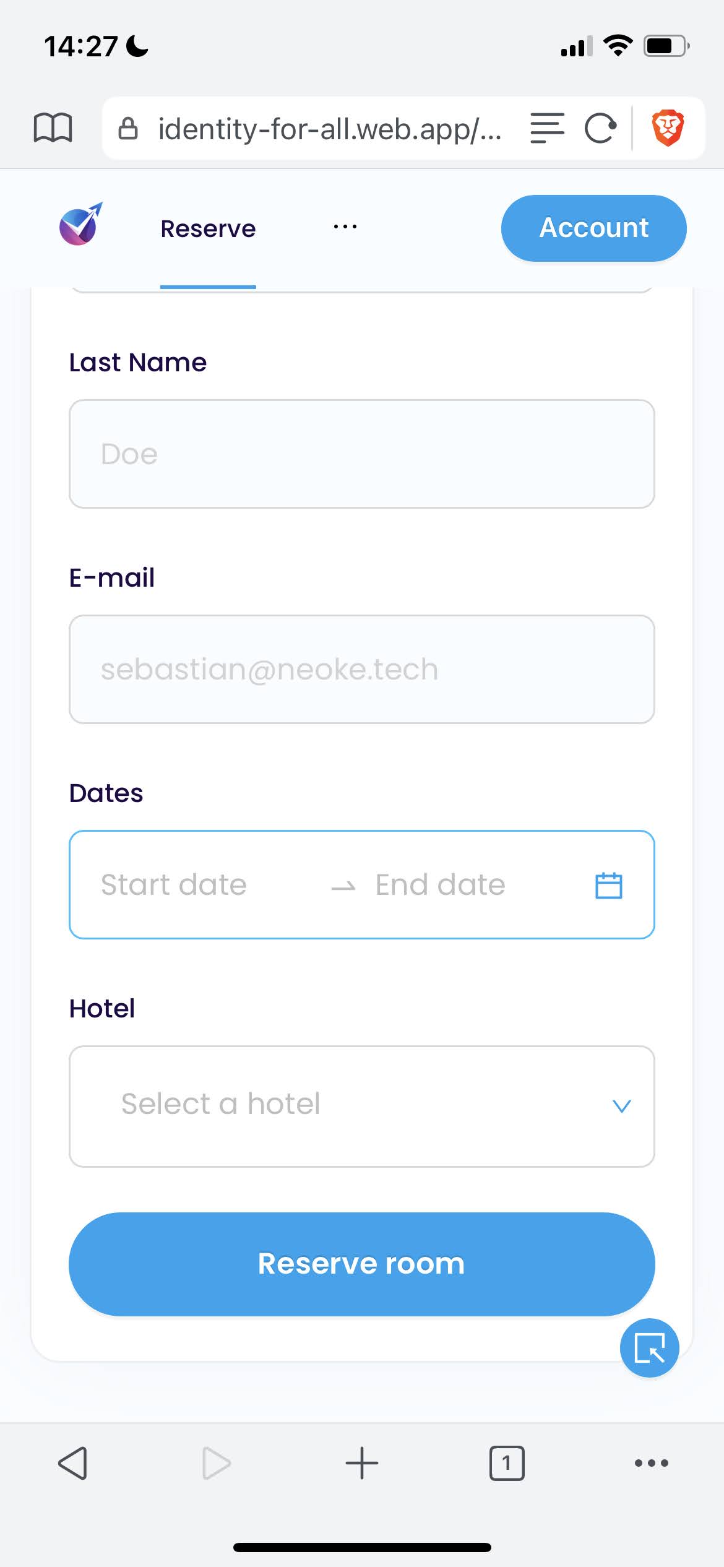Screen dimensions: 724x1567
Task: Open a new tab with plus icon
Action: (x=361, y=1463)
